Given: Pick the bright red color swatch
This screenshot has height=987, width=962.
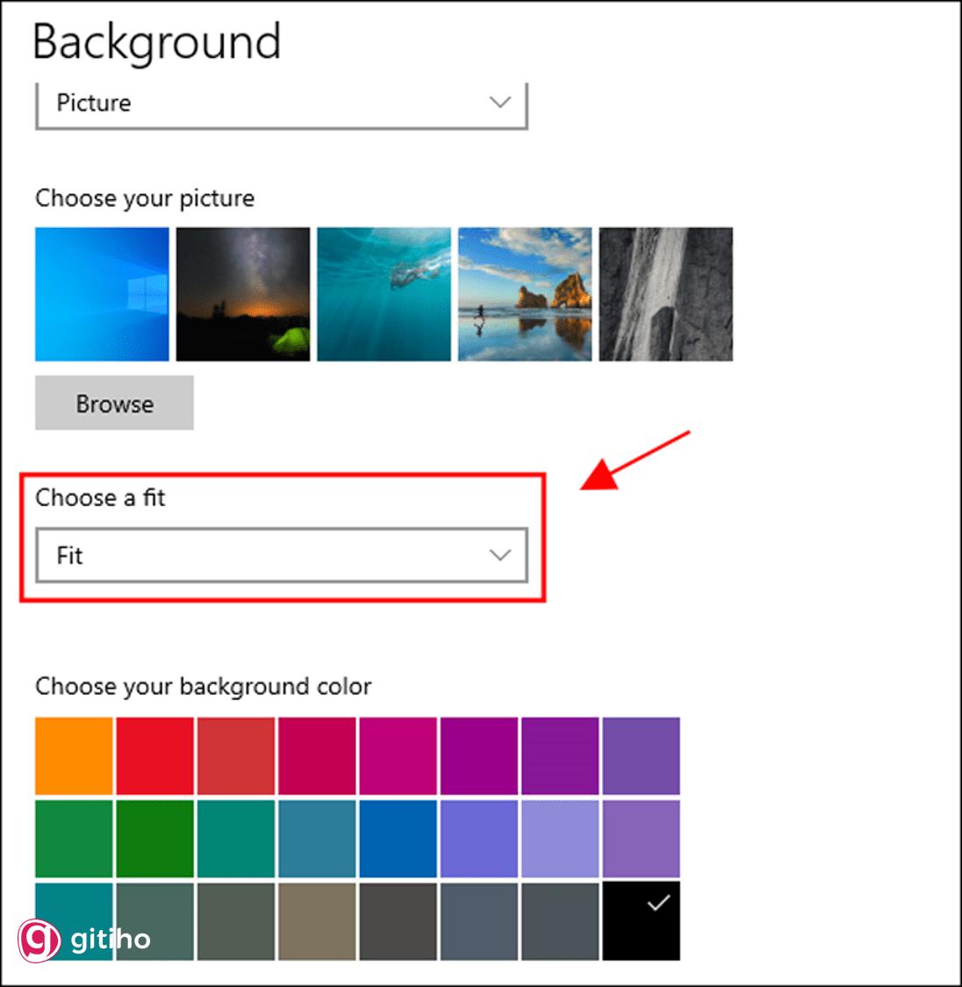Looking at the screenshot, I should [154, 755].
